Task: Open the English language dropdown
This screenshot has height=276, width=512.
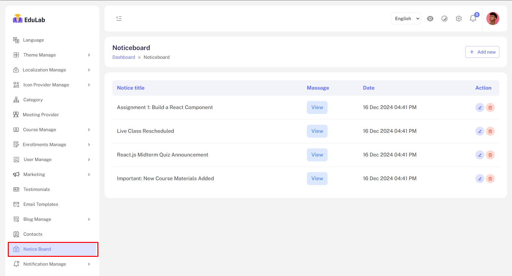Action: (x=406, y=19)
